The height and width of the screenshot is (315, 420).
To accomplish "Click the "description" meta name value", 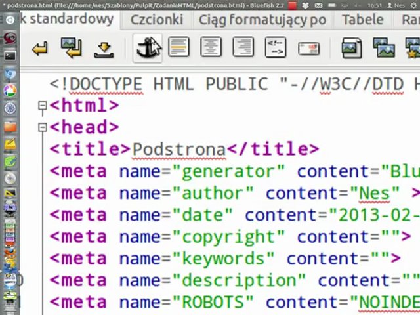I will point(239,281).
